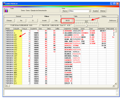Select AGU in the COLOR column
The width and height of the screenshot is (123, 99).
point(18,47)
